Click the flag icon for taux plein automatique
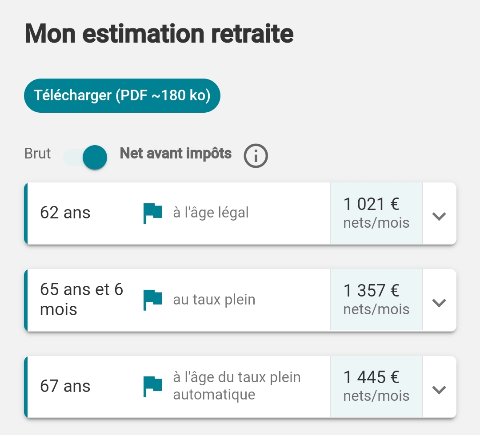This screenshot has width=480, height=435. 152,386
